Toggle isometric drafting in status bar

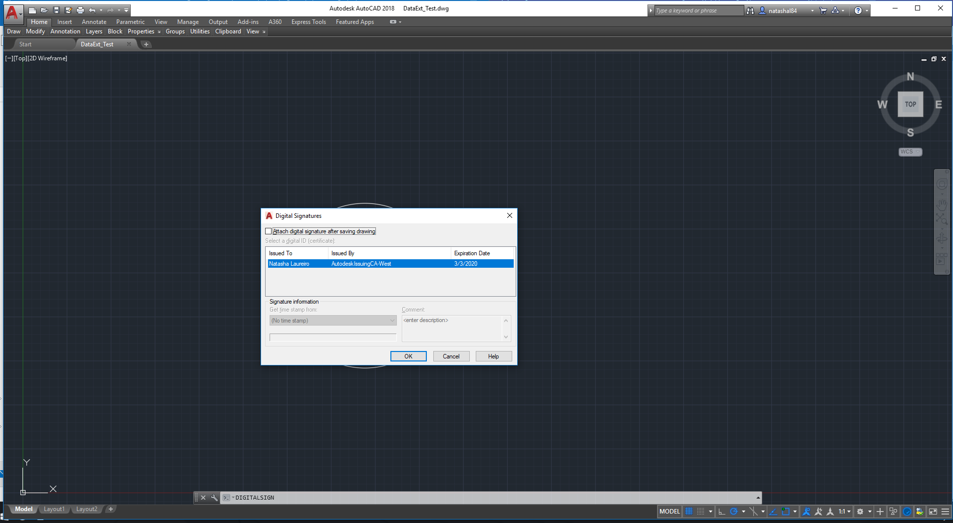tap(753, 512)
